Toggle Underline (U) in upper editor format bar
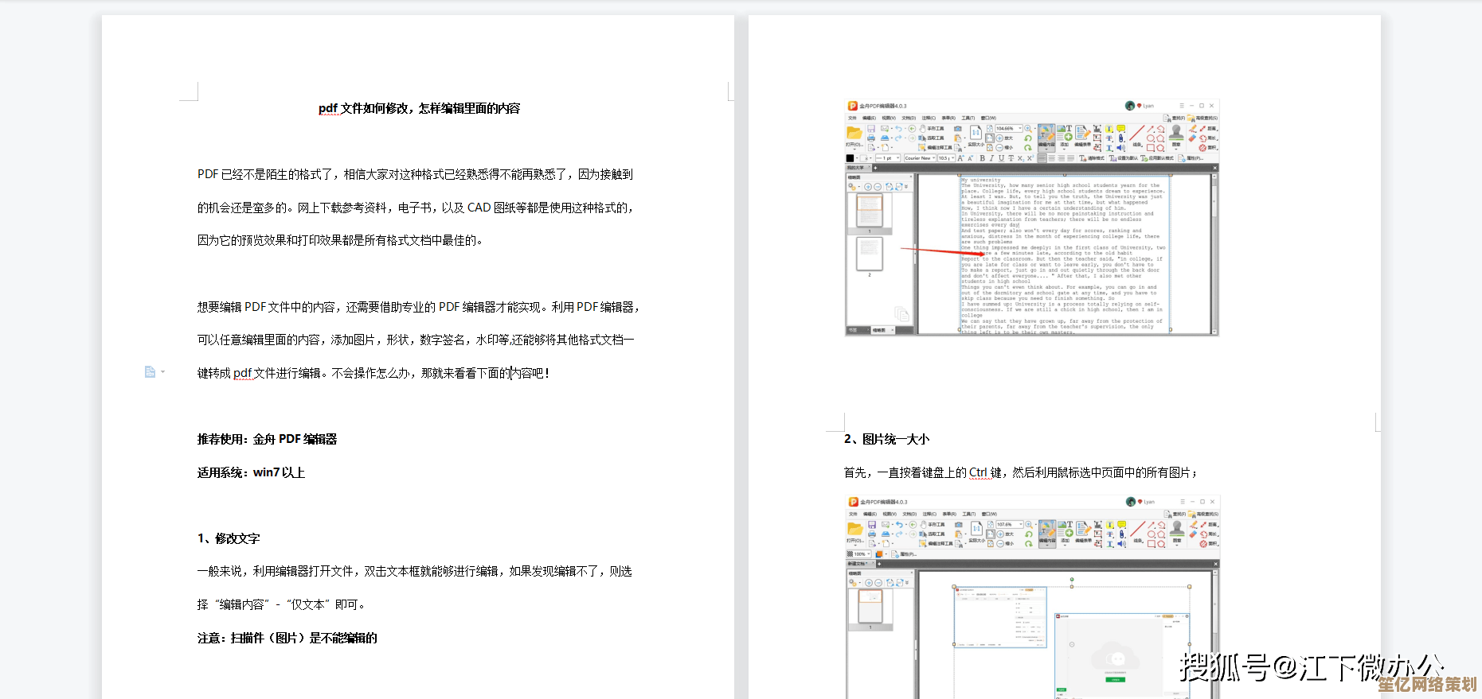This screenshot has height=699, width=1482. click(x=1001, y=158)
